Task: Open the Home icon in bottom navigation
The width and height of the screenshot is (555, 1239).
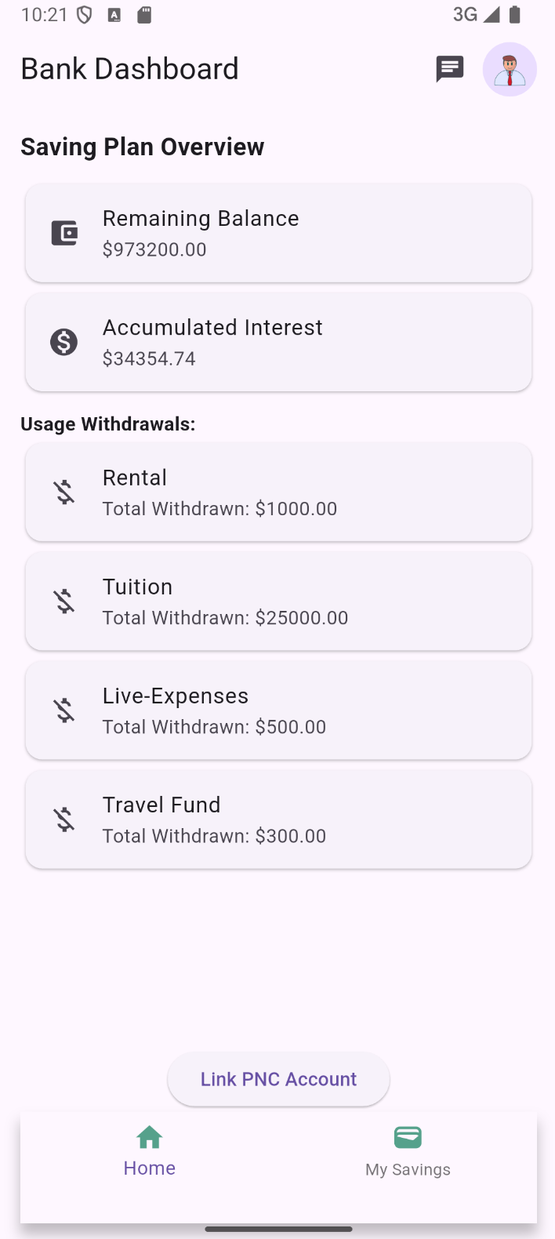Action: tap(149, 1137)
